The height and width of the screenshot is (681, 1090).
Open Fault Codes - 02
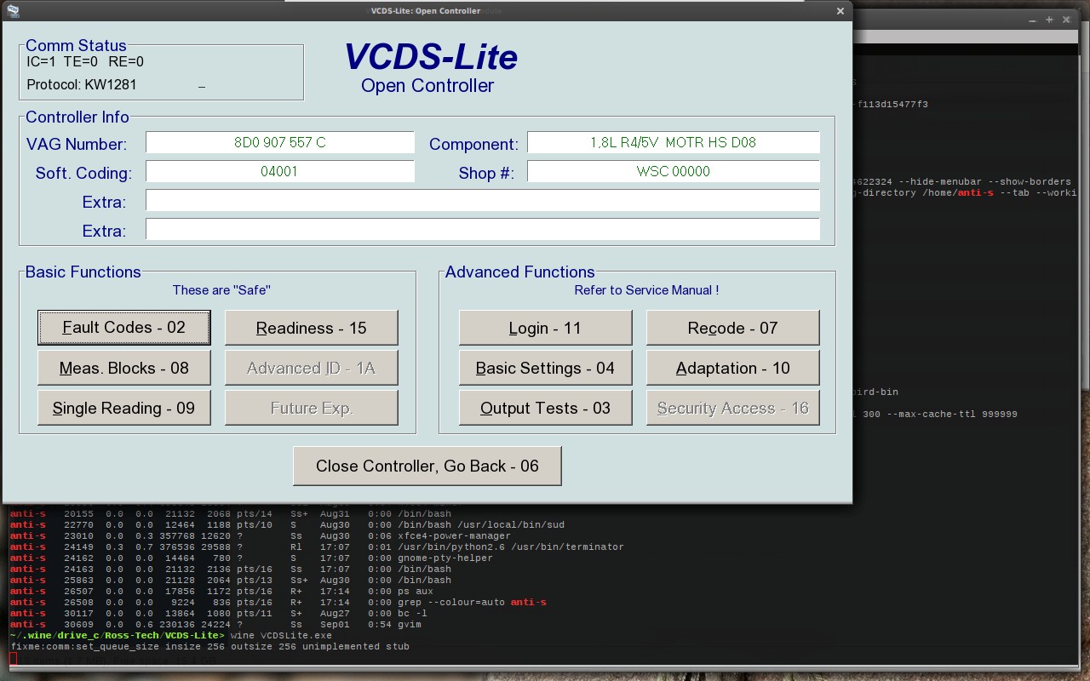click(124, 328)
